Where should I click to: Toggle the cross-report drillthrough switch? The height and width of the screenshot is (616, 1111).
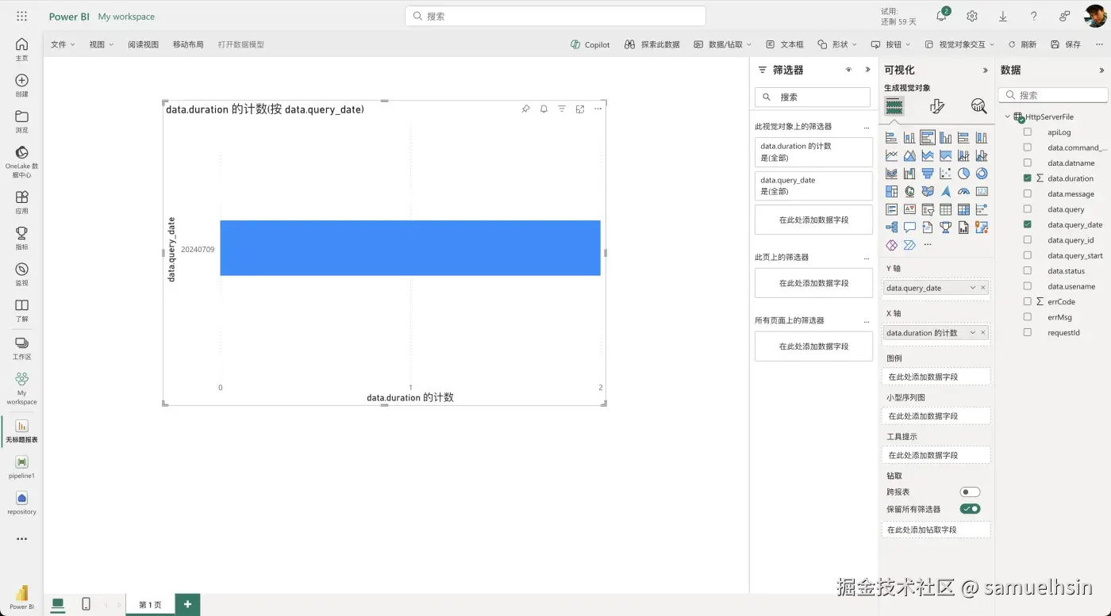[970, 492]
